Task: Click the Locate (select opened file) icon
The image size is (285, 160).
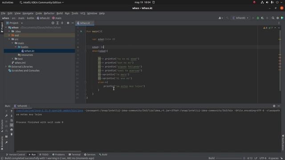Action: [53, 23]
